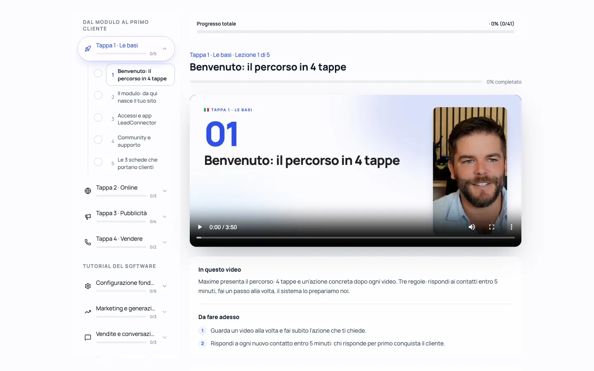Click the page title Benvenuto: il percorso in 4 tappe
Image resolution: width=594 pixels, height=371 pixels.
[268, 67]
